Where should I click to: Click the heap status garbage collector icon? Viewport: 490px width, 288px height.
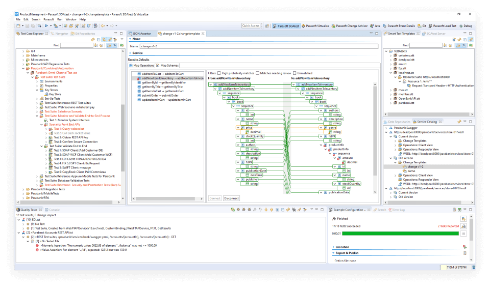[x=474, y=267]
